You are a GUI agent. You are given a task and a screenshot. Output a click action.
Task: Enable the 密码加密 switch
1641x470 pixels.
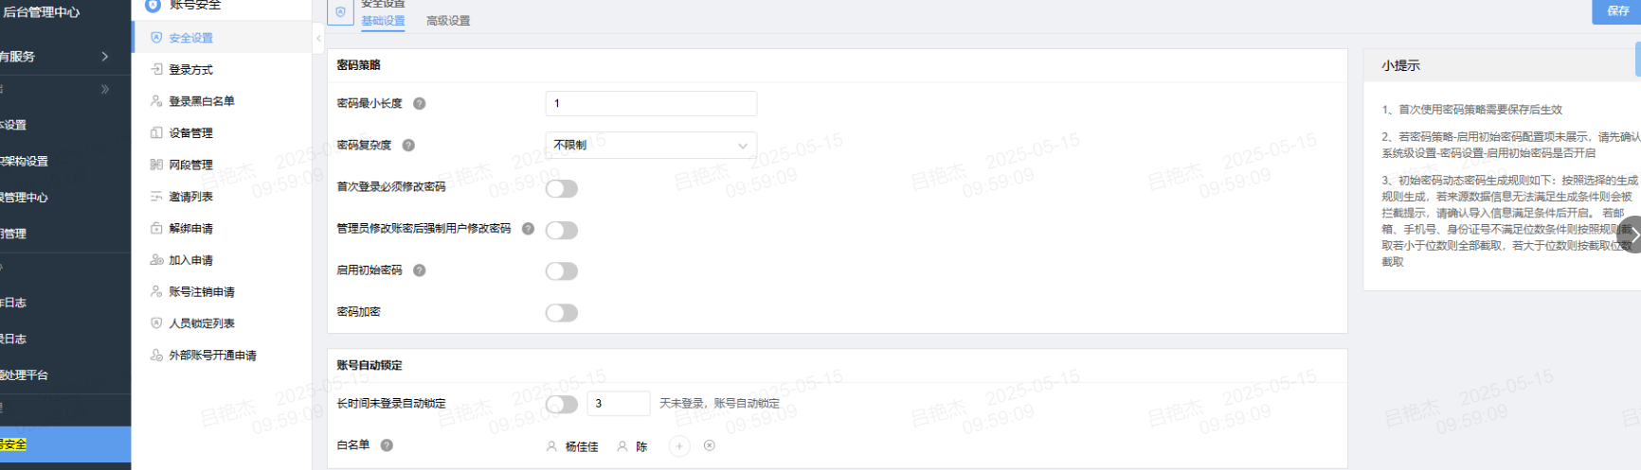click(562, 313)
